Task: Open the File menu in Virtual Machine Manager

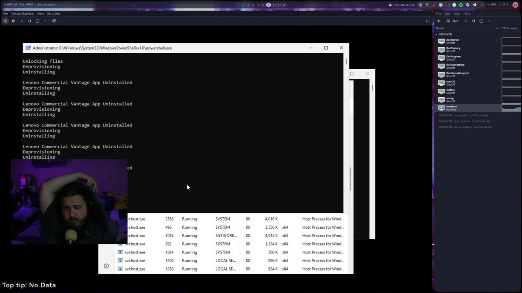Action: click(x=438, y=13)
